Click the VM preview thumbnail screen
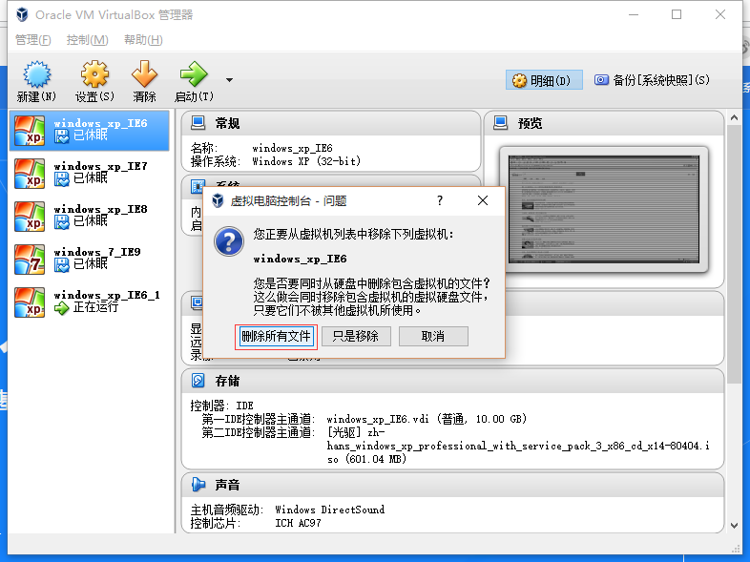The width and height of the screenshot is (750, 562). tap(604, 210)
